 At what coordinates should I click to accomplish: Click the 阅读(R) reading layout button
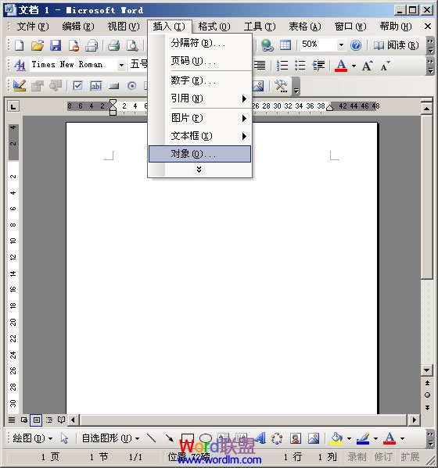396,45
